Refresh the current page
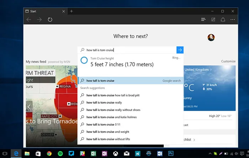Image resolution: width=249 pixels, height=158 pixels. tap(50, 20)
